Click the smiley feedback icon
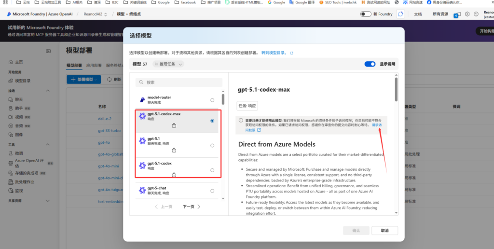The image size is (494, 249). [476, 14]
